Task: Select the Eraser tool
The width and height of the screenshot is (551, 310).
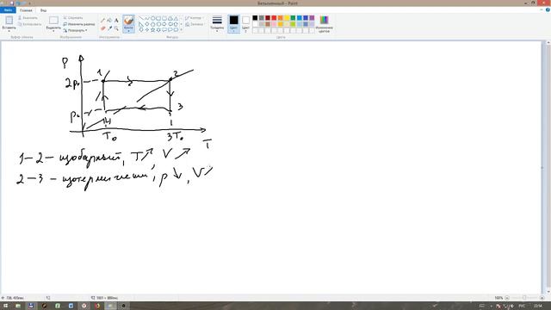Action: [x=103, y=28]
